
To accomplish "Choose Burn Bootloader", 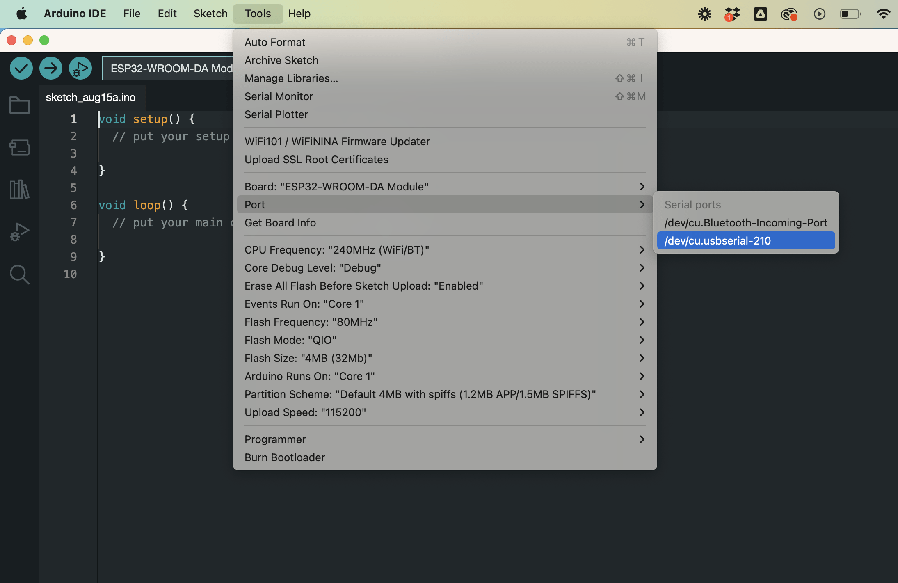I will coord(445,457).
